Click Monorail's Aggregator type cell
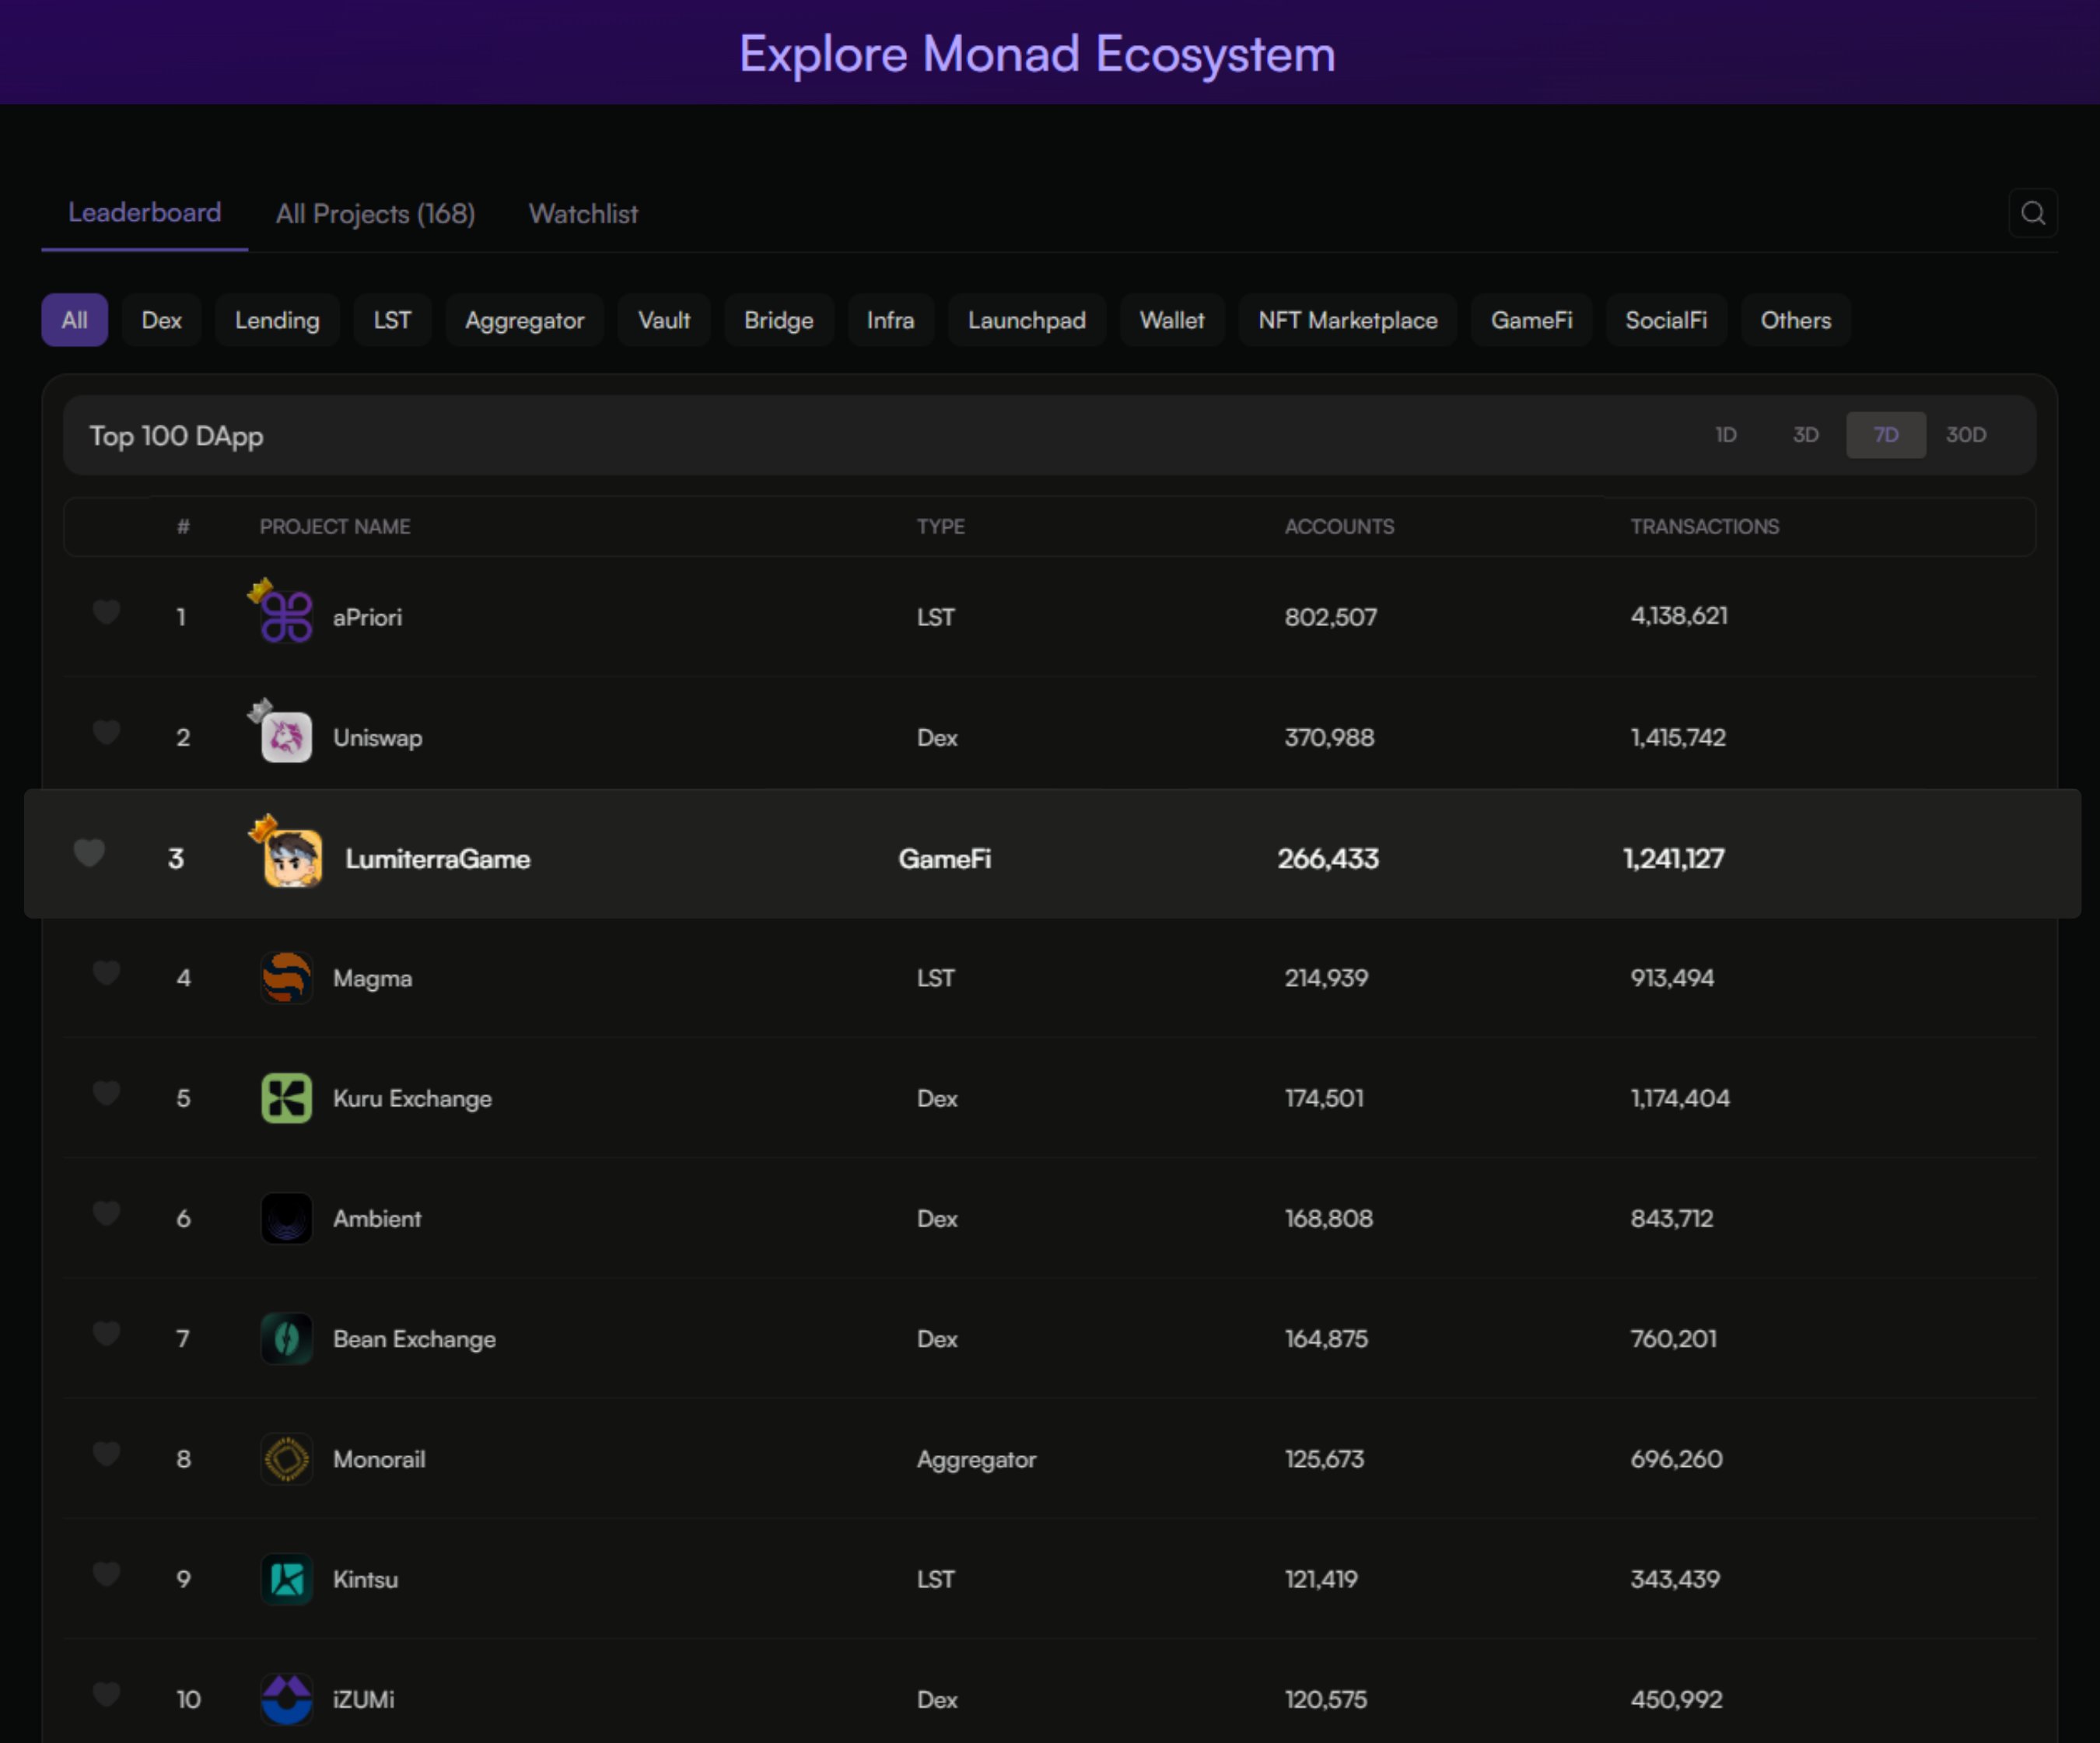 pyautogui.click(x=977, y=1460)
